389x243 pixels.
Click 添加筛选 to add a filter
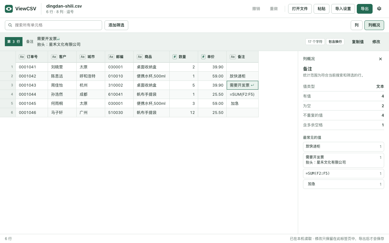click(116, 25)
